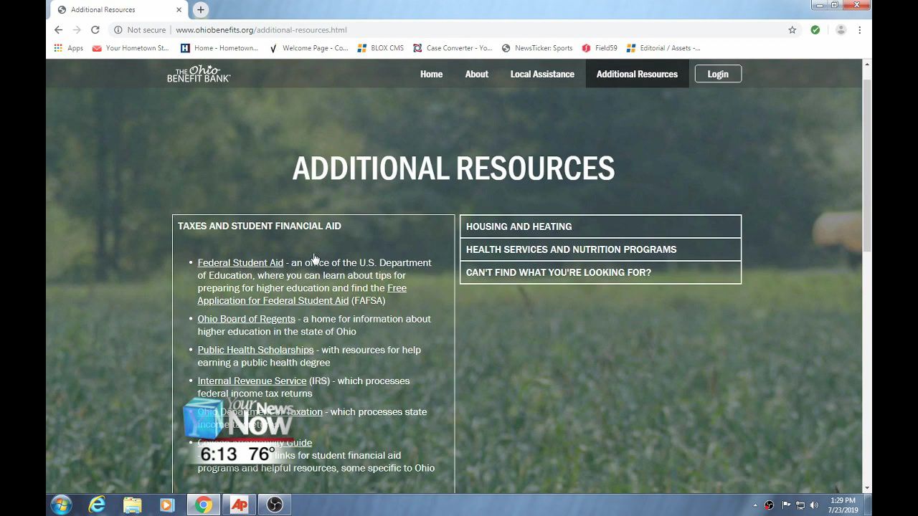Screen dimensions: 918x516
Task: Open a new browser tab
Action: pyautogui.click(x=201, y=9)
